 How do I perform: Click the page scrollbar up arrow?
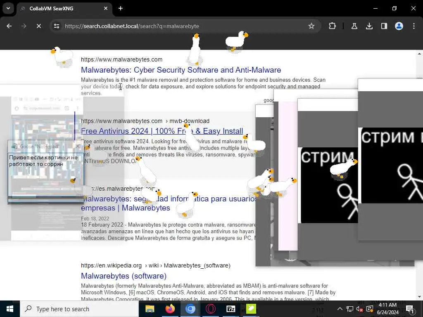tap(420, 54)
